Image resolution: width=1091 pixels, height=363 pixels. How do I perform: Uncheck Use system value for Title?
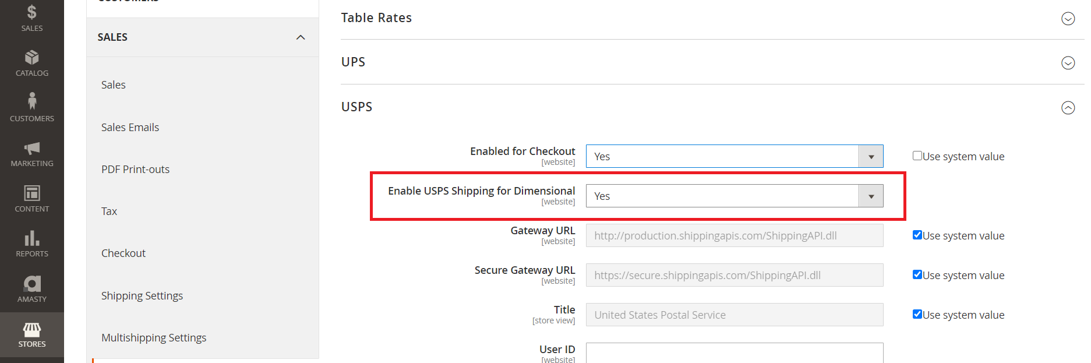(x=917, y=314)
